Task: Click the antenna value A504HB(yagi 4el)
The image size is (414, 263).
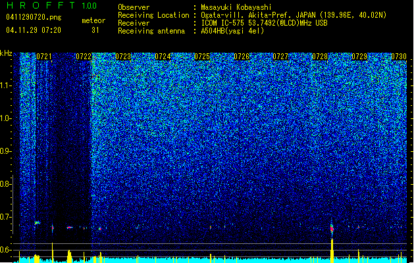Action: [232, 31]
